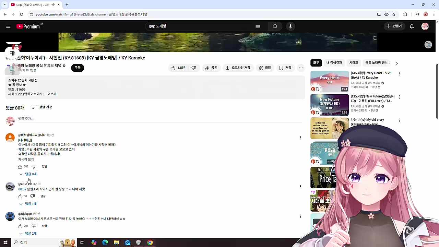Dislike the @미쳐날뛰고있습니다 comment

[34, 166]
